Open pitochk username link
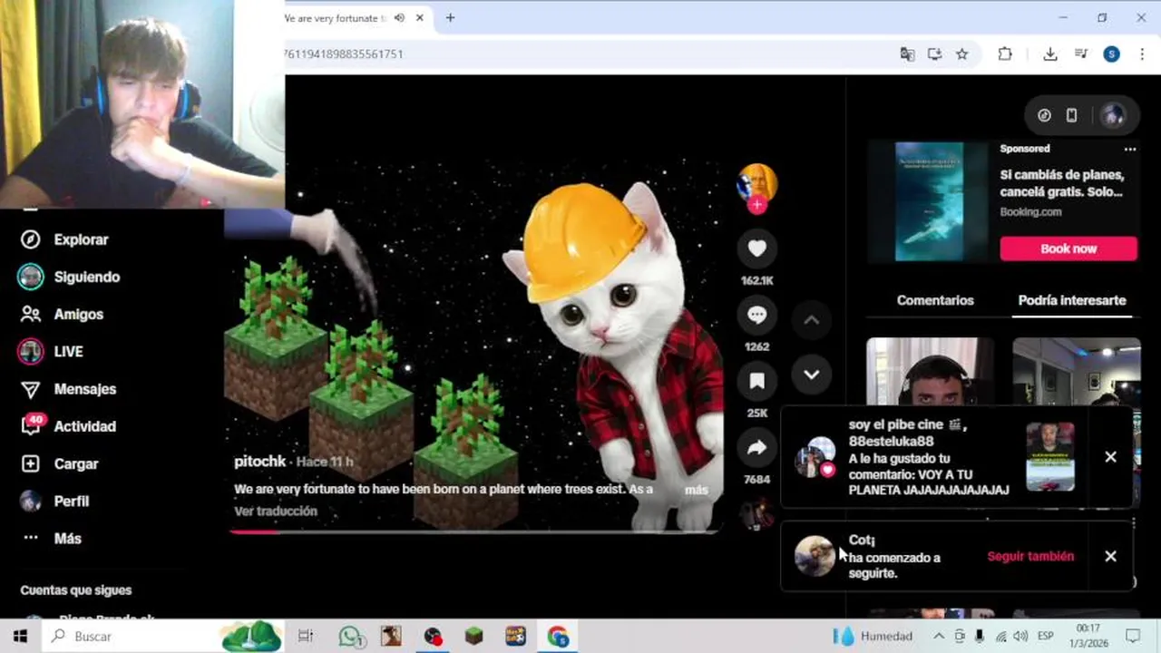 pos(260,461)
